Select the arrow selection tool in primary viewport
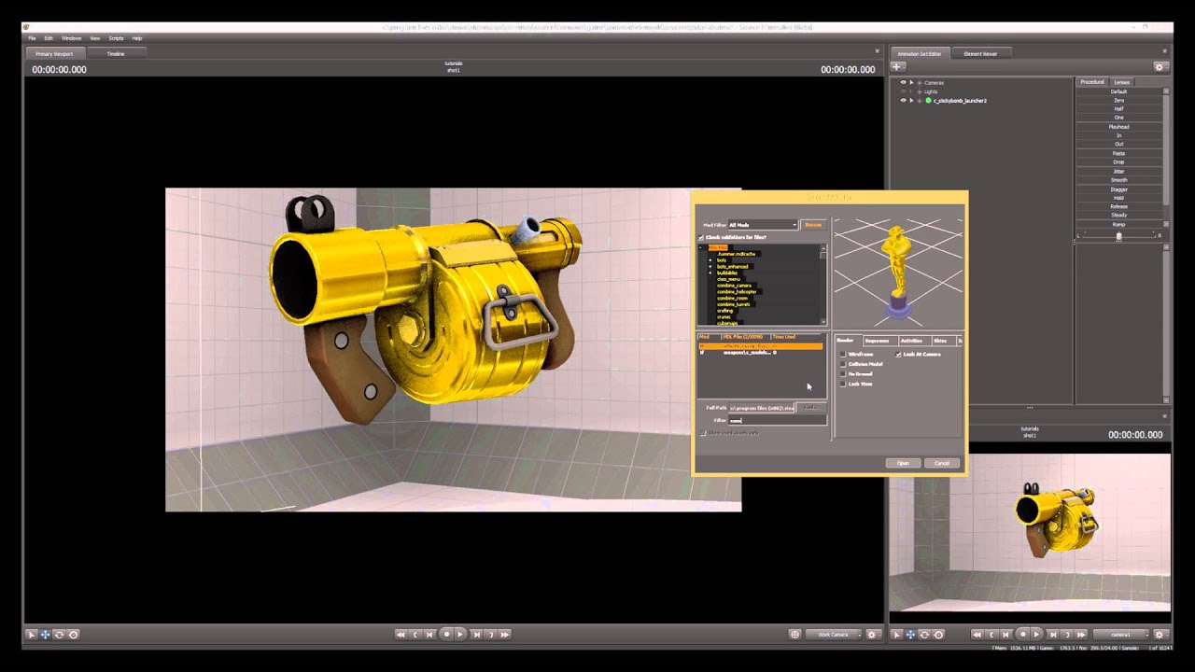1195x672 pixels. click(31, 634)
